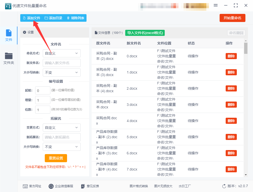Delete the row renamed to 5.docx
253x192 pixels.
pyautogui.click(x=231, y=137)
